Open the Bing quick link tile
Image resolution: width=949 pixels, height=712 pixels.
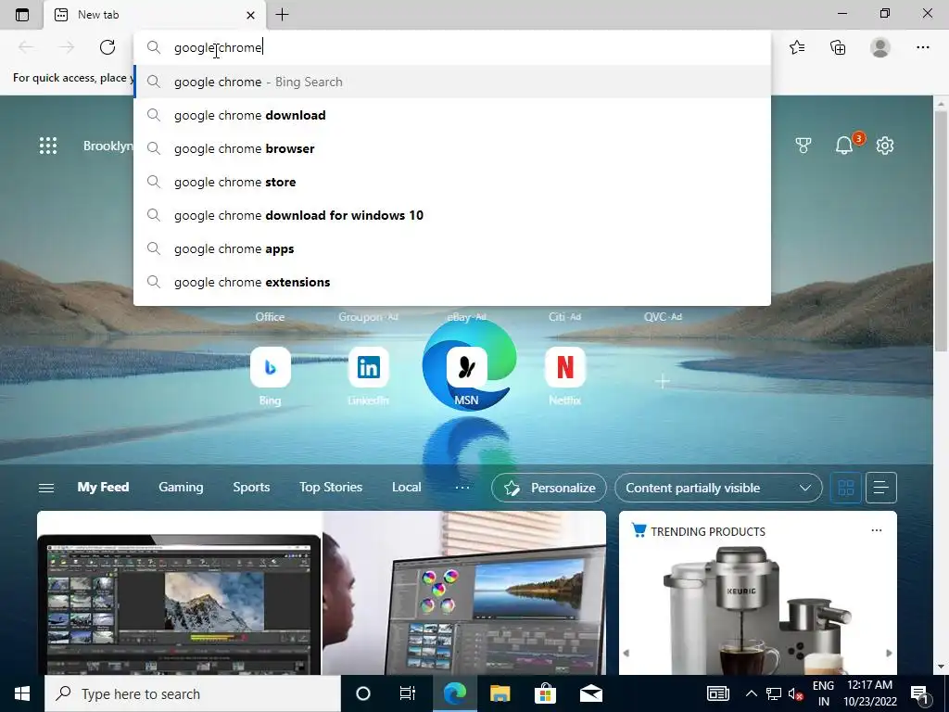click(x=270, y=367)
